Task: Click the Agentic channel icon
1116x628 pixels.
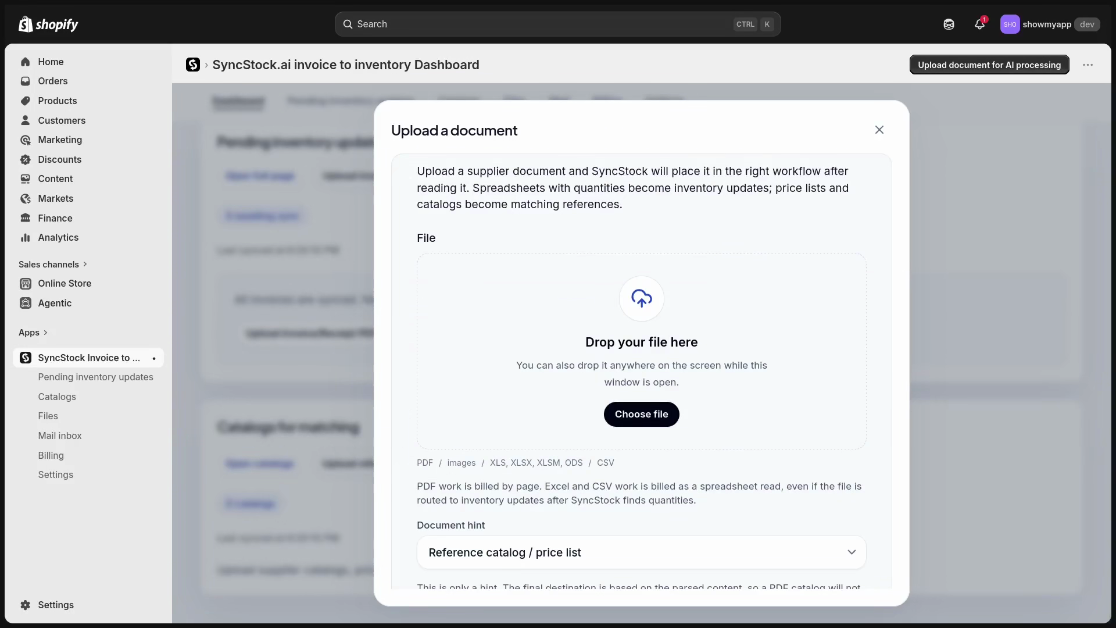Action: coord(25,303)
